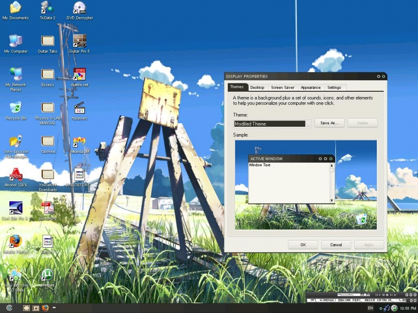
Task: Switch to the Themes tab
Action: point(237,87)
